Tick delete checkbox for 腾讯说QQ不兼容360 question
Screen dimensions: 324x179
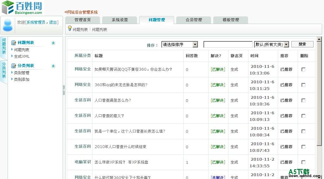303,69
